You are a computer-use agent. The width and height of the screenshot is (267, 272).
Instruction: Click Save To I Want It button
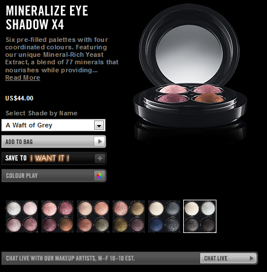tap(54, 158)
